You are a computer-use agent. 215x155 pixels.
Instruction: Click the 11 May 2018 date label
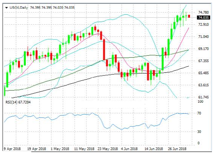(x=84, y=149)
